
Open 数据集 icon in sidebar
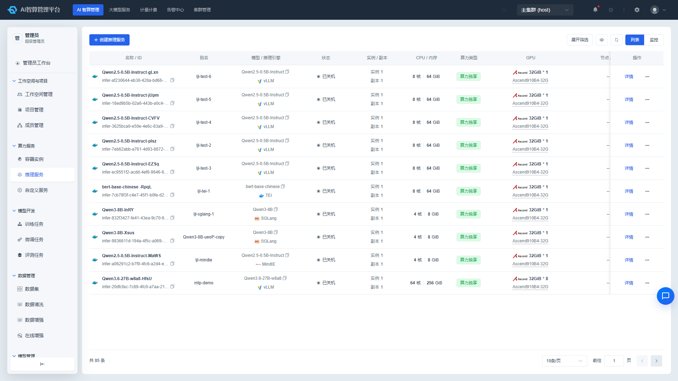point(20,289)
